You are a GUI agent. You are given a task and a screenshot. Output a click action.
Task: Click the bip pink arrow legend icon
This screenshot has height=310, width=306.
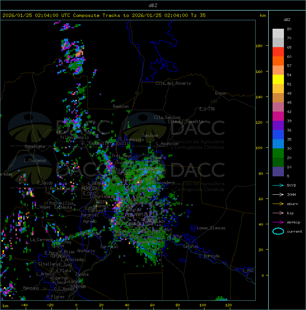click(278, 213)
